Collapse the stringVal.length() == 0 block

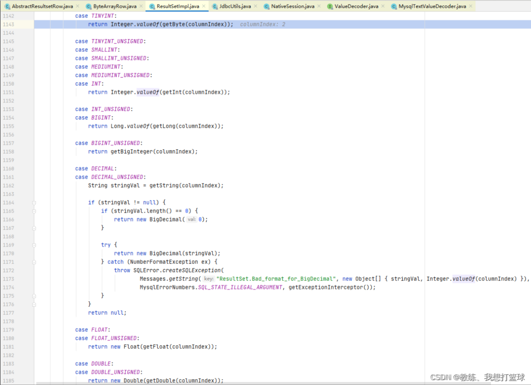(34, 211)
